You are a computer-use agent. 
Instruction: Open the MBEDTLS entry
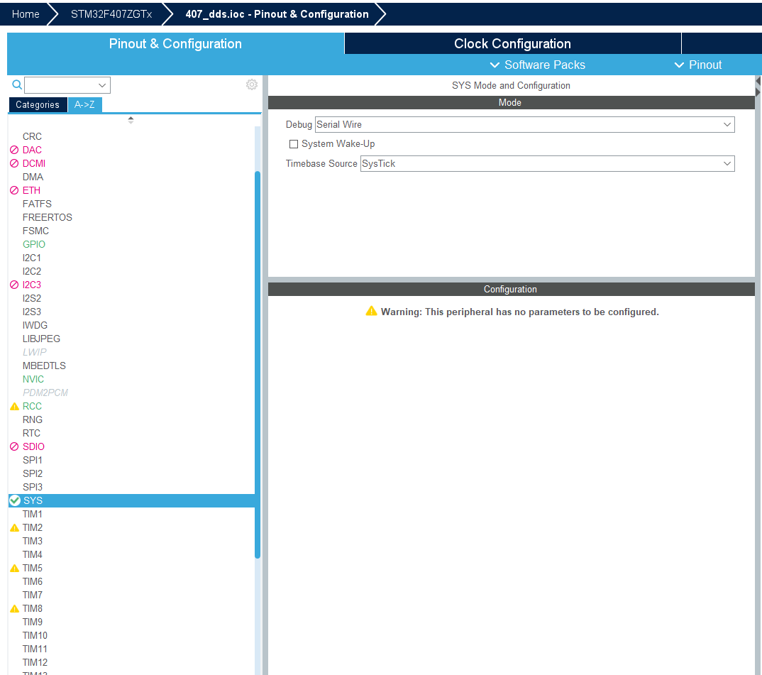pos(44,366)
